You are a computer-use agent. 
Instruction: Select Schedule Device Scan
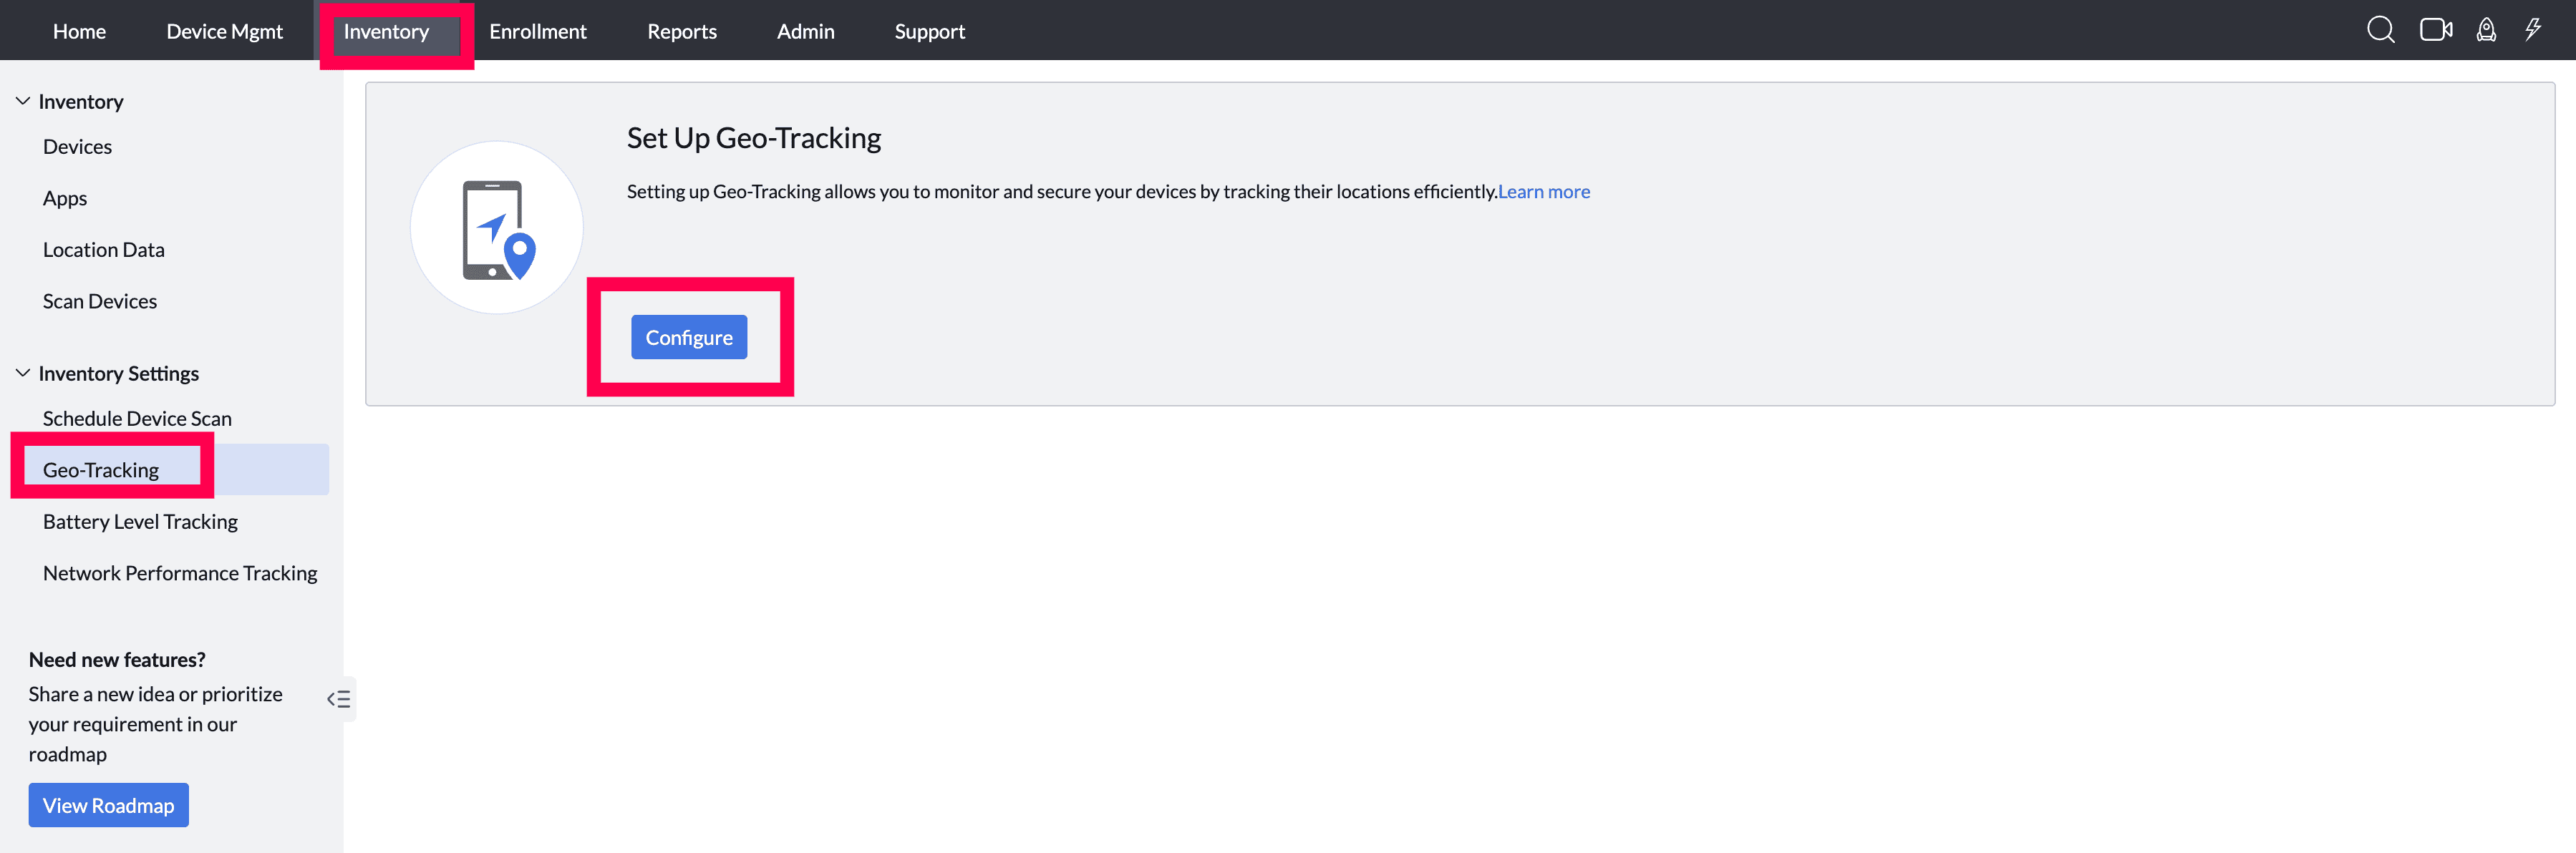[137, 418]
